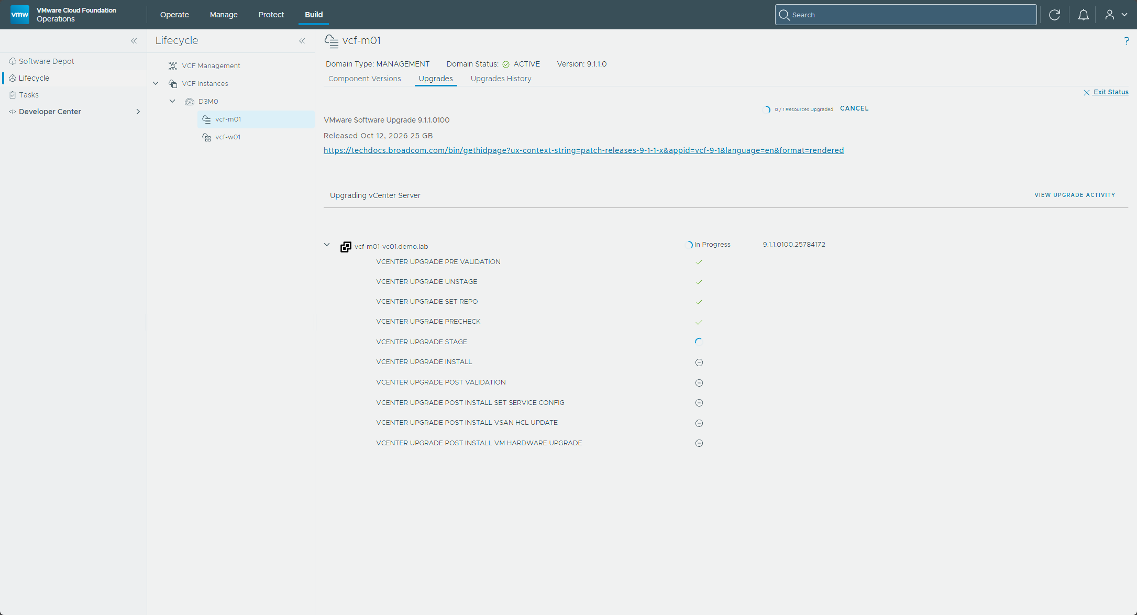Click the vCenter icon beside vcf-m01-vc01.demo.lab
1137x615 pixels.
click(346, 247)
